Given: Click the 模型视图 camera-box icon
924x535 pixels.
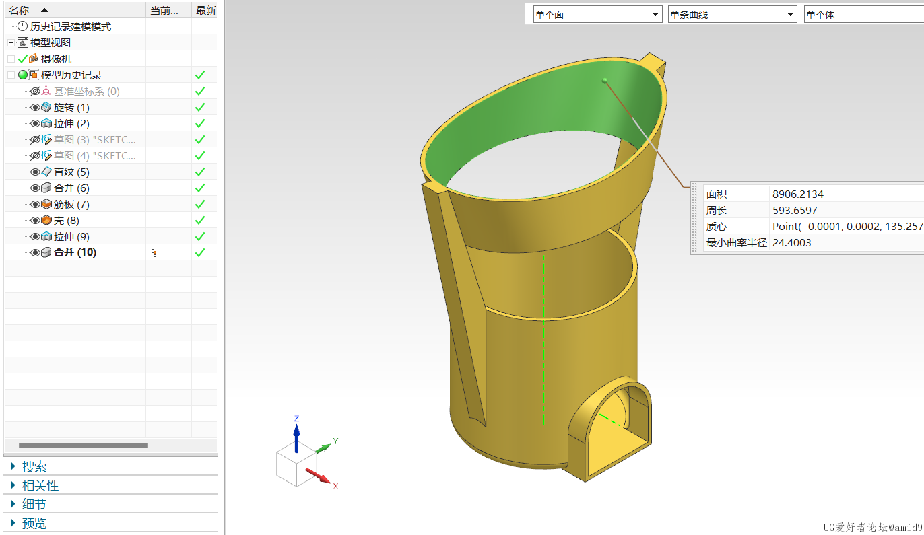Looking at the screenshot, I should 23,42.
